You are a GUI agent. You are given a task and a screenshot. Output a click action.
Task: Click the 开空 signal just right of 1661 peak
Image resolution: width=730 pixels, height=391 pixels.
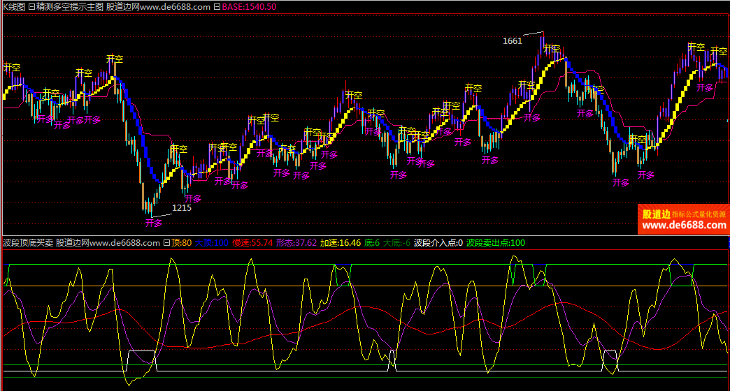pos(552,49)
